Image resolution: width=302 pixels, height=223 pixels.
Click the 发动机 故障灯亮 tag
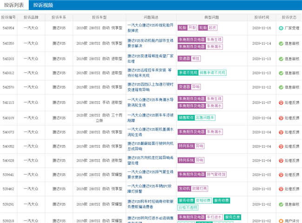pyautogui.click(x=193, y=189)
